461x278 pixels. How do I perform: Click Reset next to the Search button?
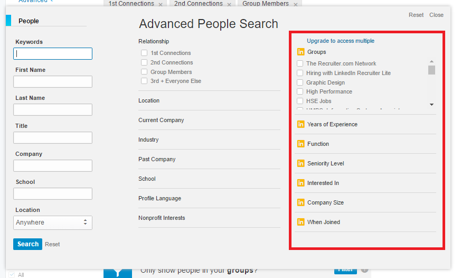pos(52,244)
